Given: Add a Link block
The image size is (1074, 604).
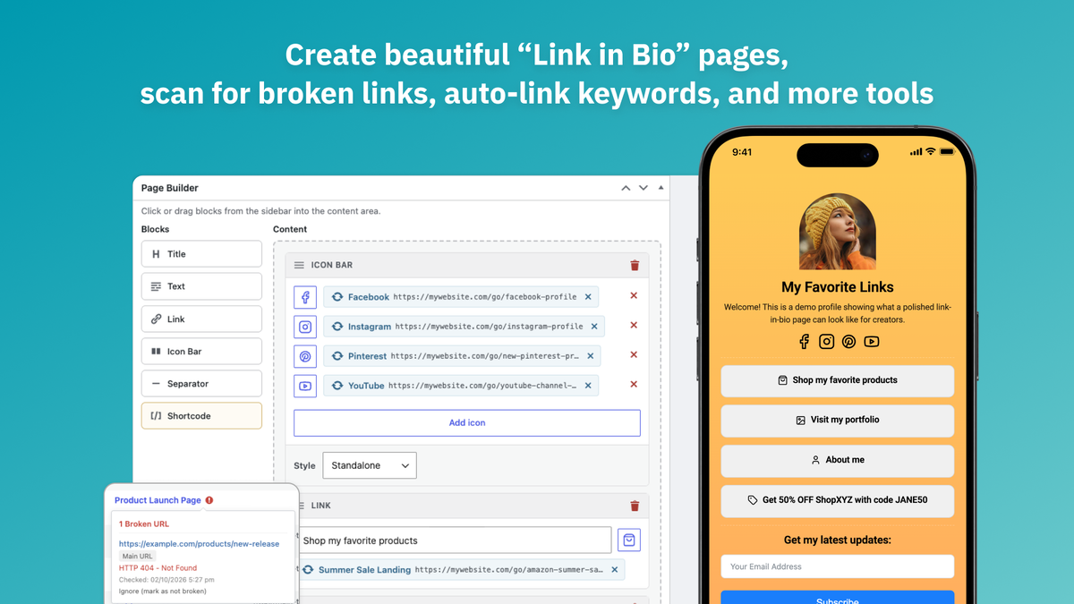Looking at the screenshot, I should tap(201, 319).
